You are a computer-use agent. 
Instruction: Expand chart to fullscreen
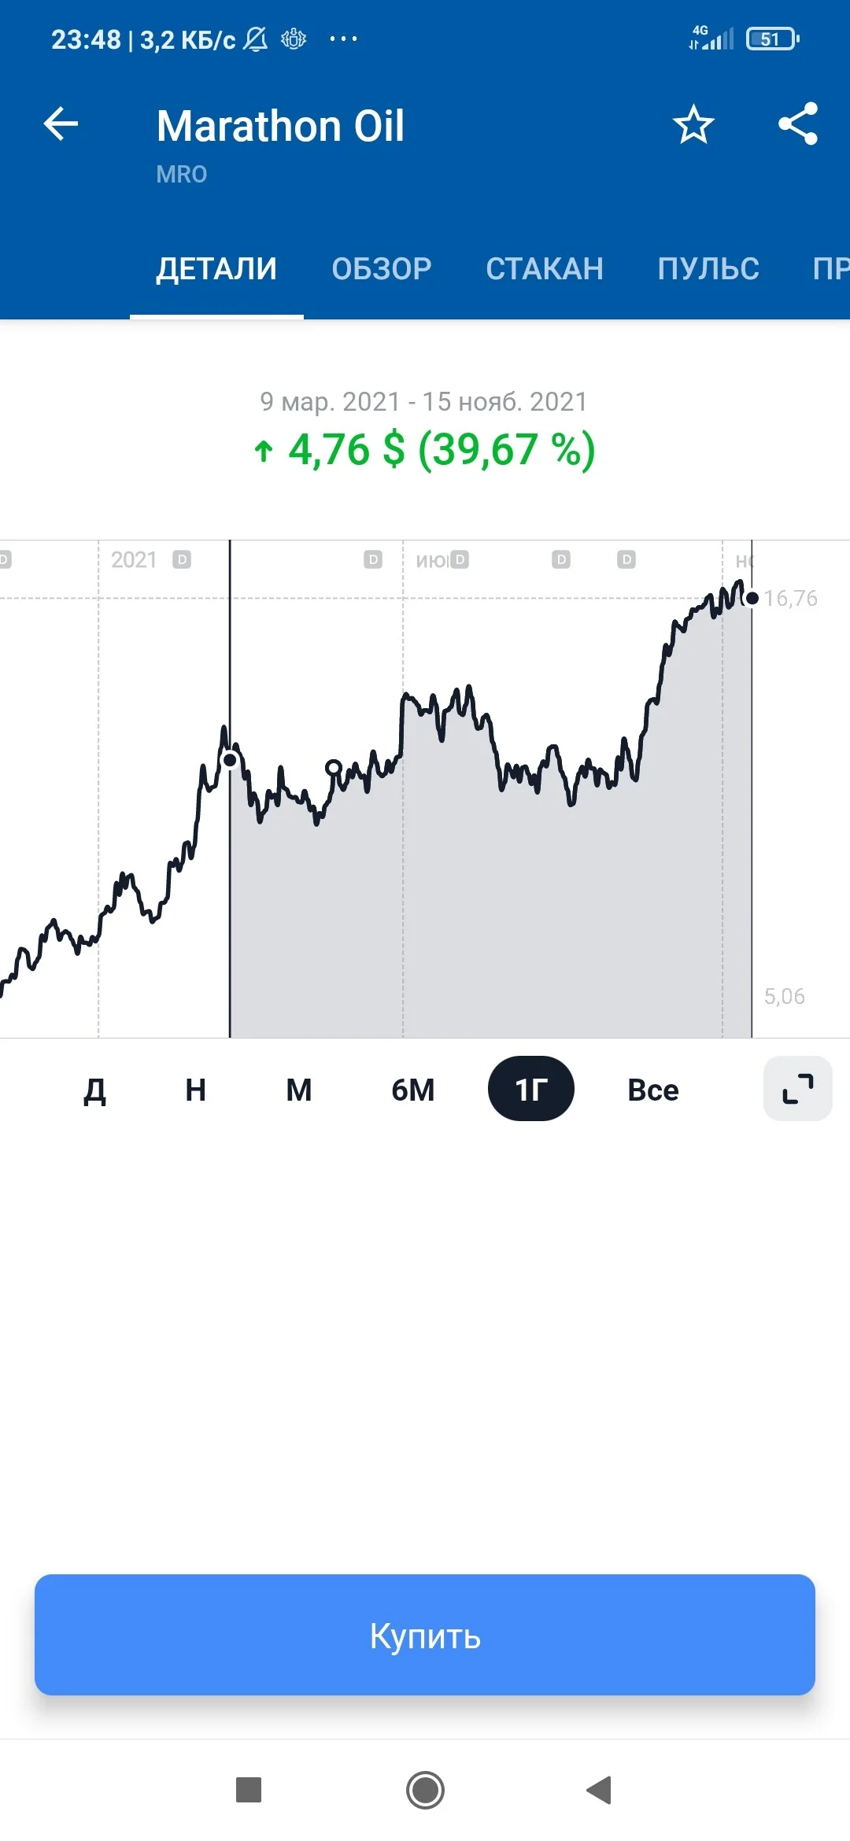click(797, 1089)
